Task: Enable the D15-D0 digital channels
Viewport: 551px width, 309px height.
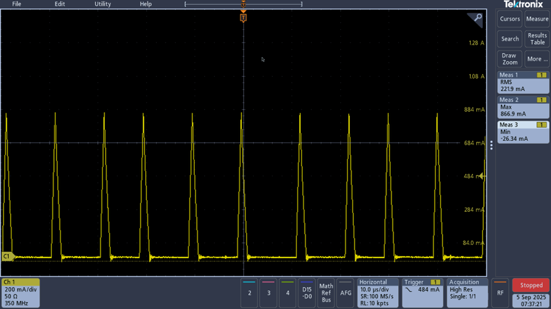Action: pyautogui.click(x=306, y=293)
